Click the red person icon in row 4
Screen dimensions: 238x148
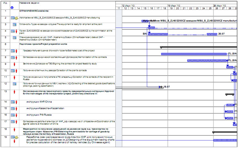click(x=16, y=31)
